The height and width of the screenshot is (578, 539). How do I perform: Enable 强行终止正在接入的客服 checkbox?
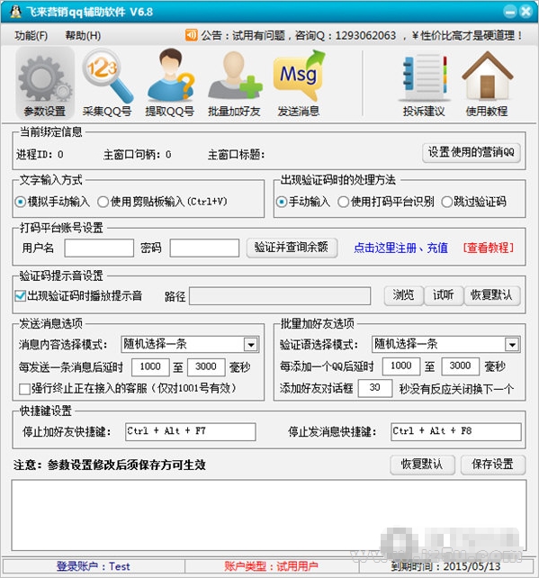point(24,389)
